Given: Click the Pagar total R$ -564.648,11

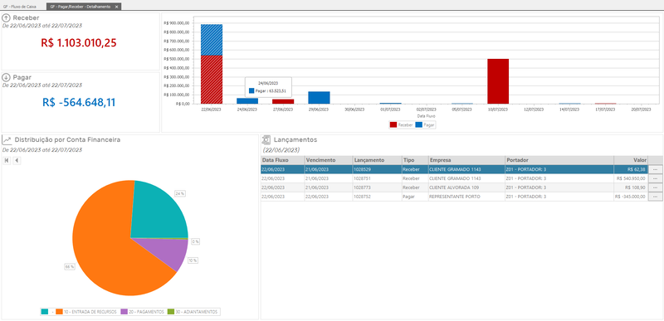Looking at the screenshot, I should click(79, 102).
